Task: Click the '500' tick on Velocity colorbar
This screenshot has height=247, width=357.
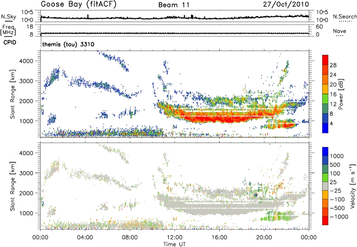Action: click(335, 165)
